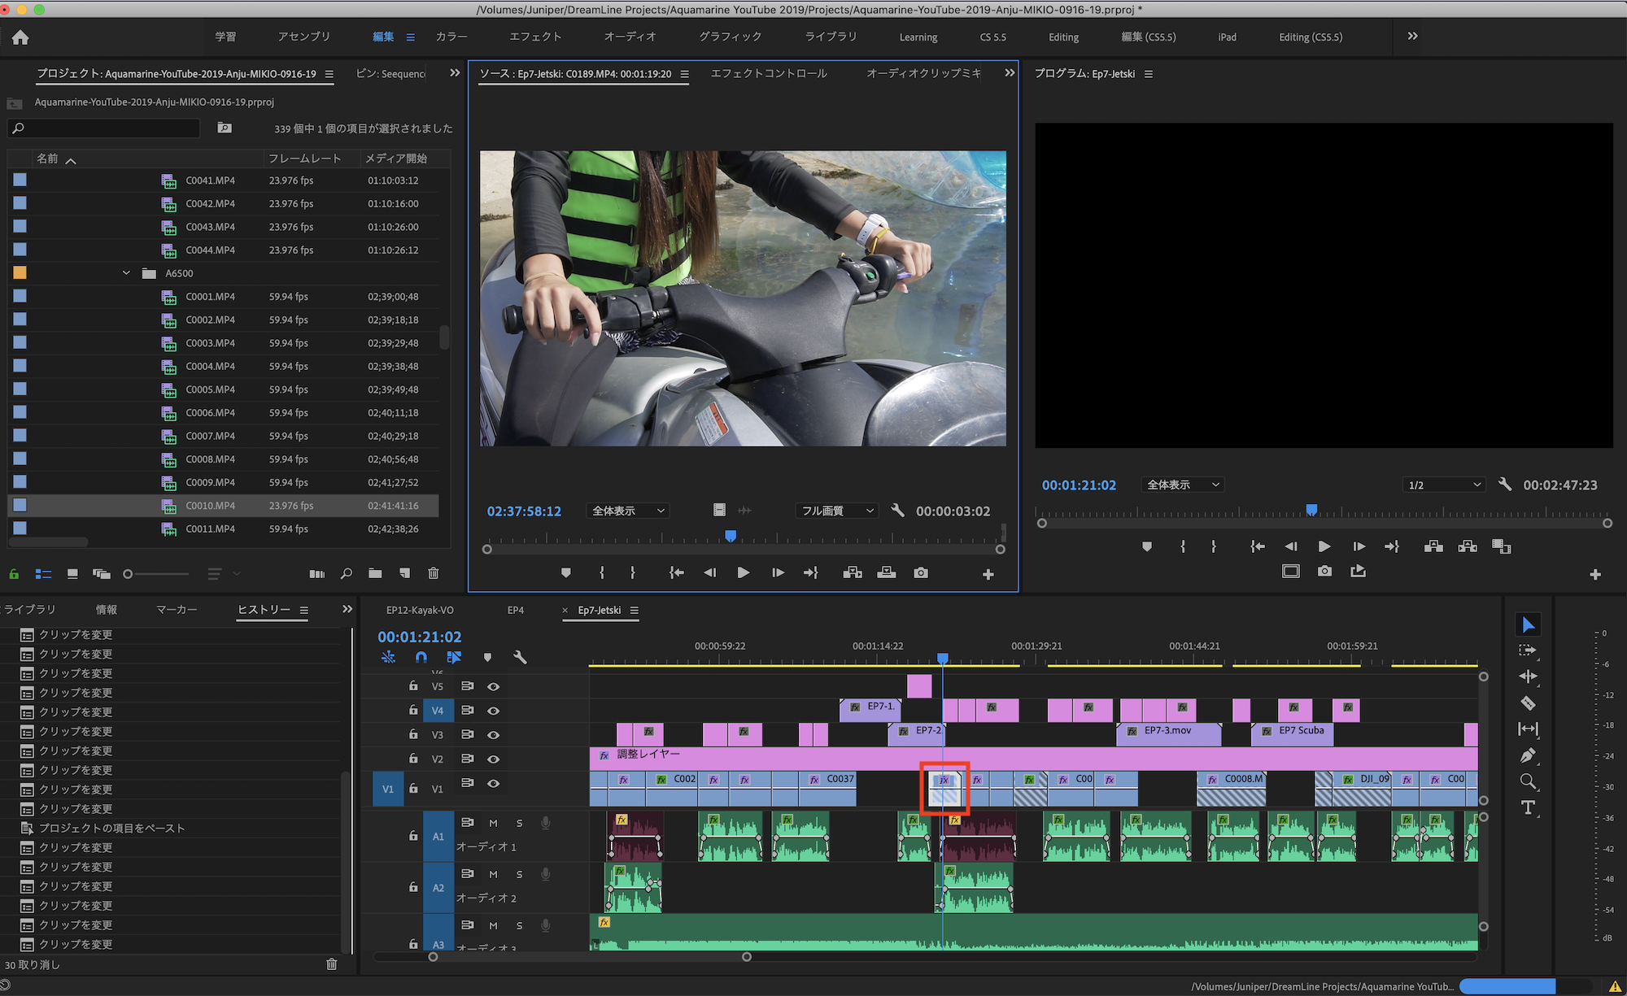The width and height of the screenshot is (1627, 996).
Task: Toggle Snap magnet in timeline
Action: click(x=421, y=657)
